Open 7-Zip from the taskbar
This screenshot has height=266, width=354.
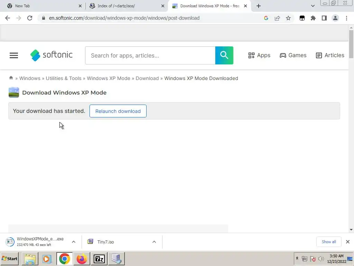click(99, 259)
